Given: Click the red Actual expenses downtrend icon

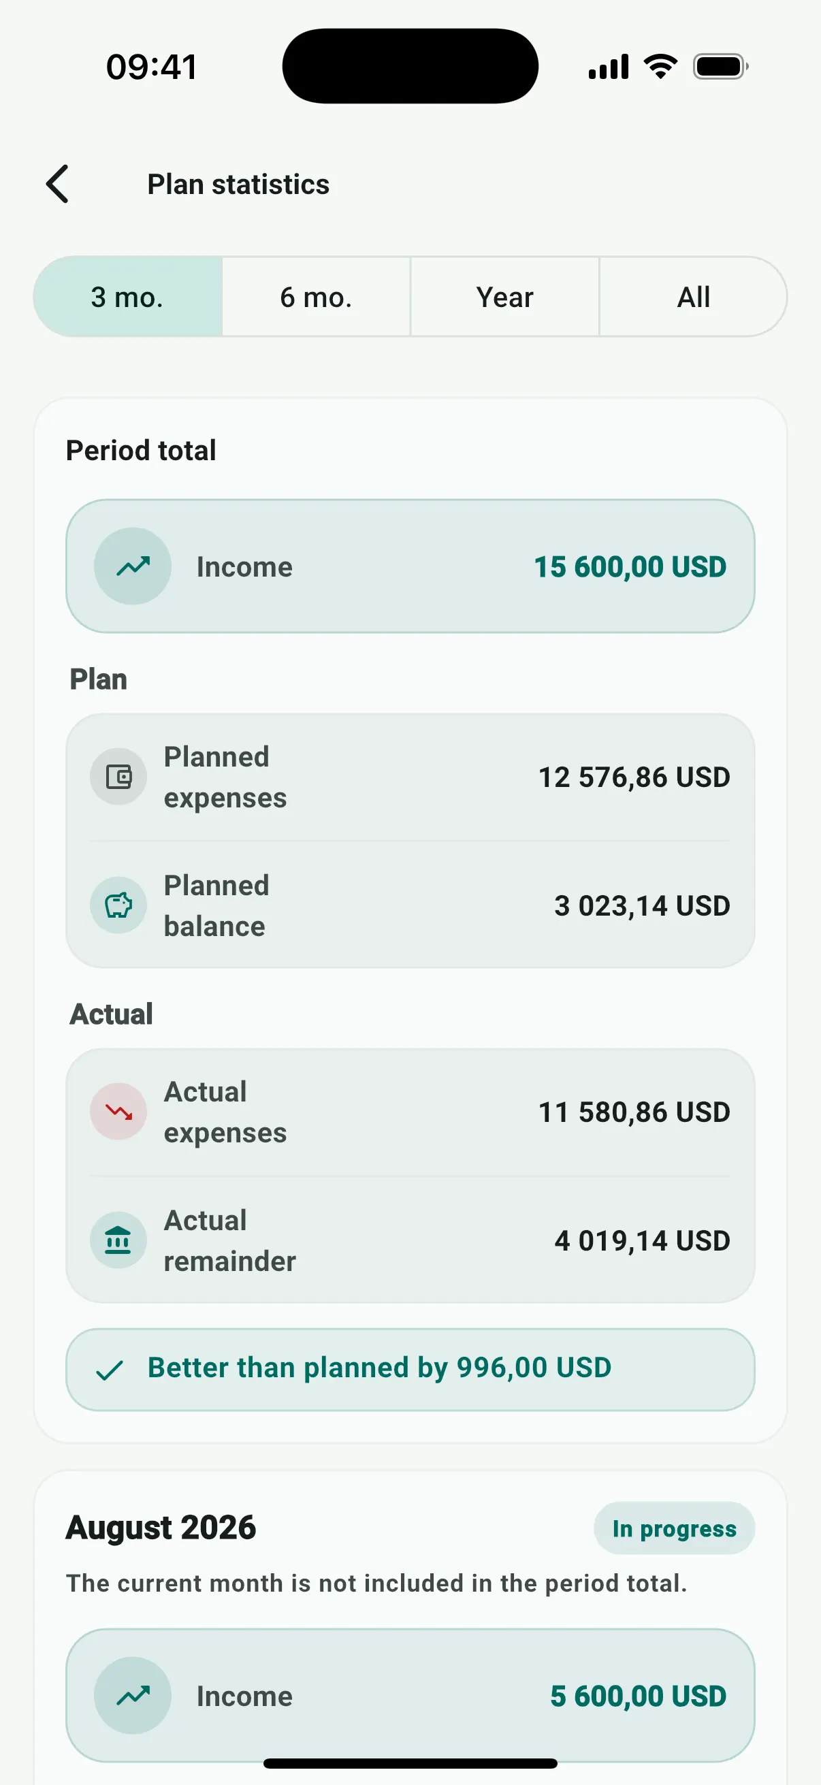Looking at the screenshot, I should [x=118, y=1112].
